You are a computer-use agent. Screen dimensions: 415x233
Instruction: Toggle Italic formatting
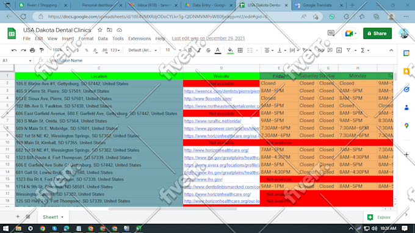tap(199, 50)
